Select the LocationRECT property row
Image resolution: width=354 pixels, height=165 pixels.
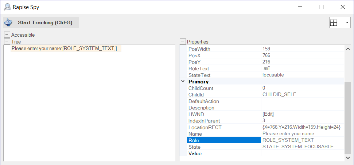223,127
